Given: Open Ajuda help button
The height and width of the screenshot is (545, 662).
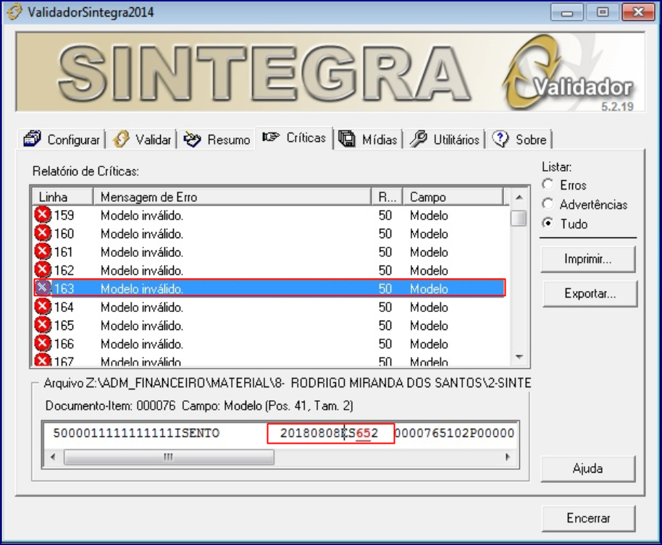Looking at the screenshot, I should pos(587,469).
